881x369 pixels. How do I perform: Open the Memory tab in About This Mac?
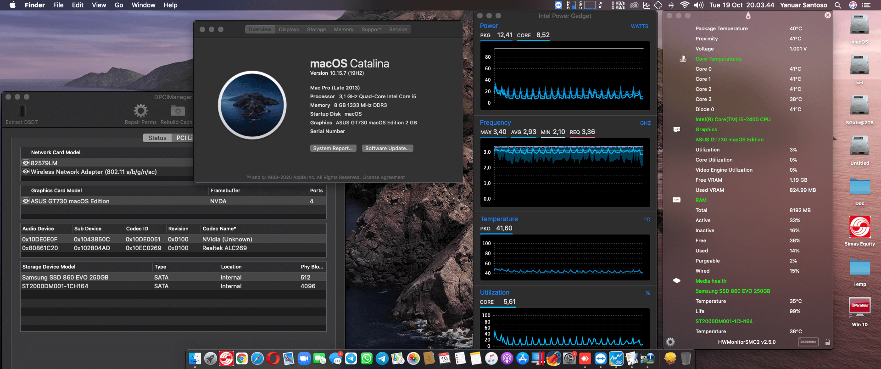coord(344,29)
